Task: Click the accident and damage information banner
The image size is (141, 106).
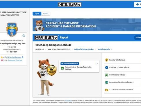Action: point(87,25)
